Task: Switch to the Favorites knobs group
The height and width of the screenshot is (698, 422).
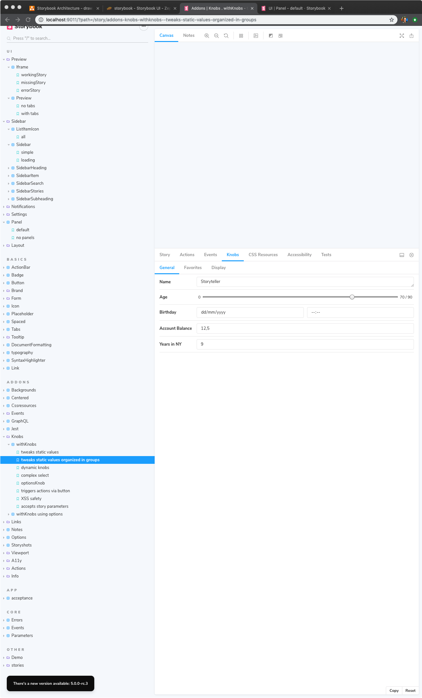Action: pyautogui.click(x=193, y=268)
